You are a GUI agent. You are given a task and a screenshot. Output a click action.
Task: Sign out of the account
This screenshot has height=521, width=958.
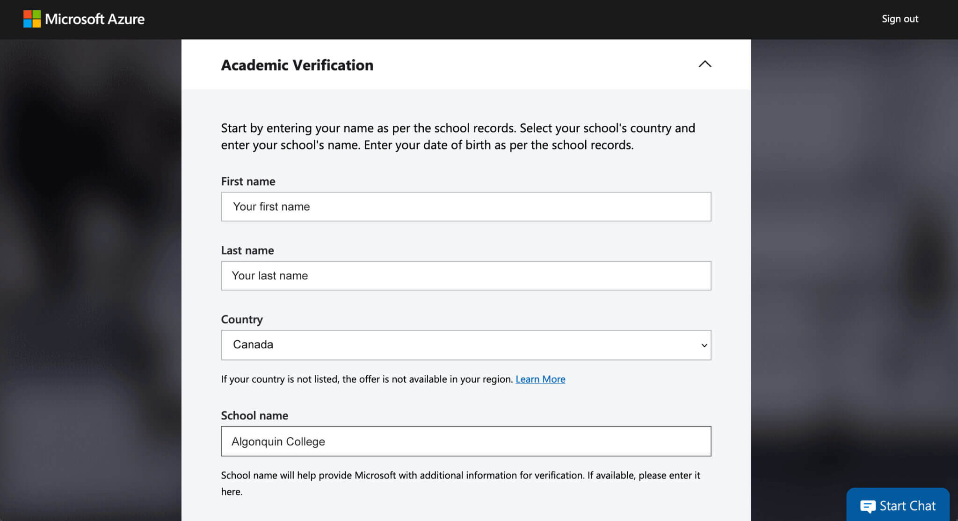(900, 19)
